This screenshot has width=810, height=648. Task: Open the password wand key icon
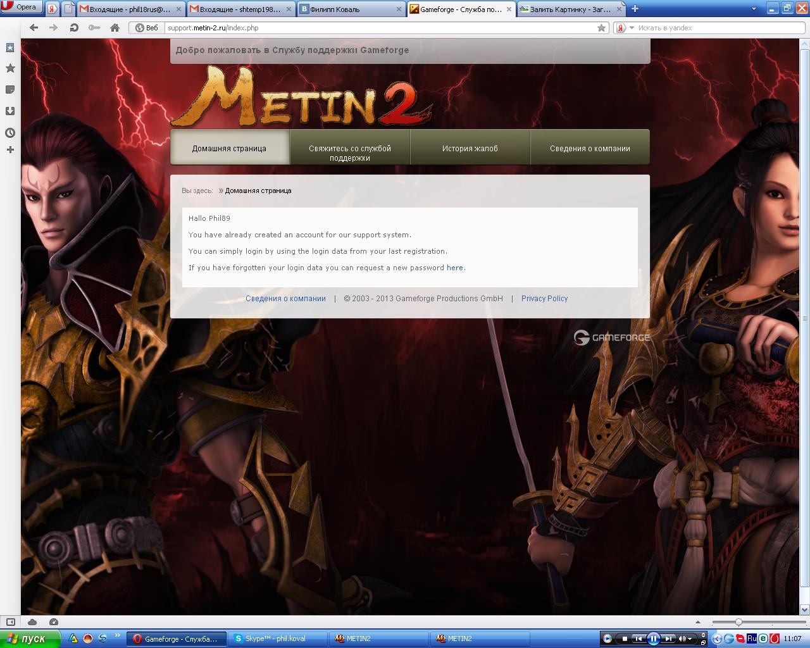pyautogui.click(x=94, y=28)
